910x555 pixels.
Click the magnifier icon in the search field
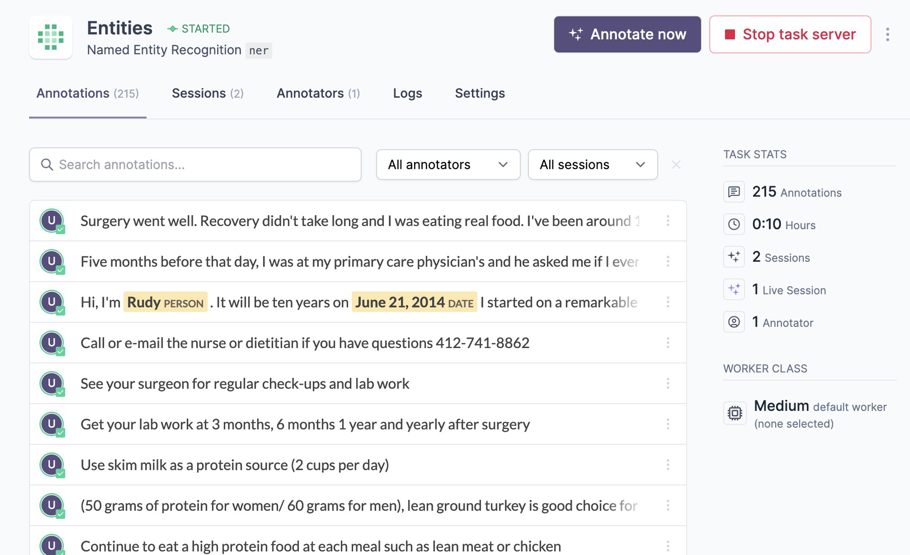pos(47,165)
